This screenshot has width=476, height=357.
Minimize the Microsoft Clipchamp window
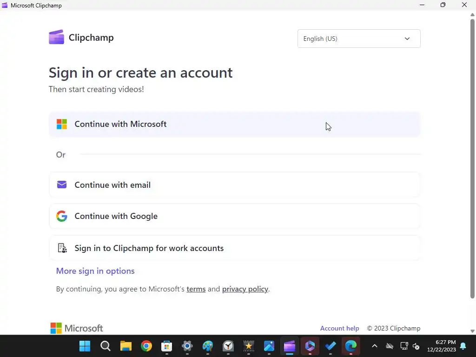tap(422, 5)
